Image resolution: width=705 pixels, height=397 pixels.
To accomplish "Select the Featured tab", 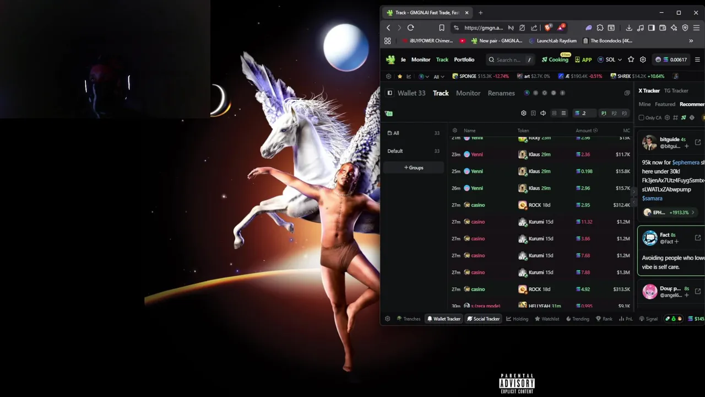I will pyautogui.click(x=665, y=104).
